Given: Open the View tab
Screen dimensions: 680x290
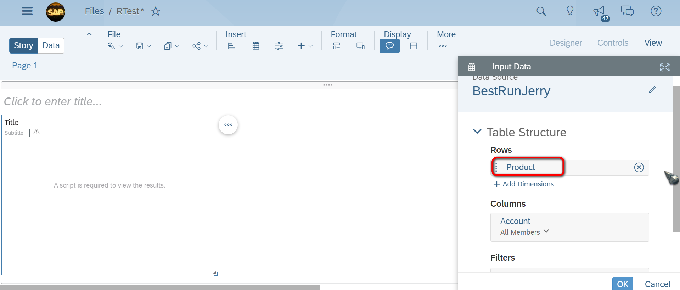Looking at the screenshot, I should click(x=653, y=43).
